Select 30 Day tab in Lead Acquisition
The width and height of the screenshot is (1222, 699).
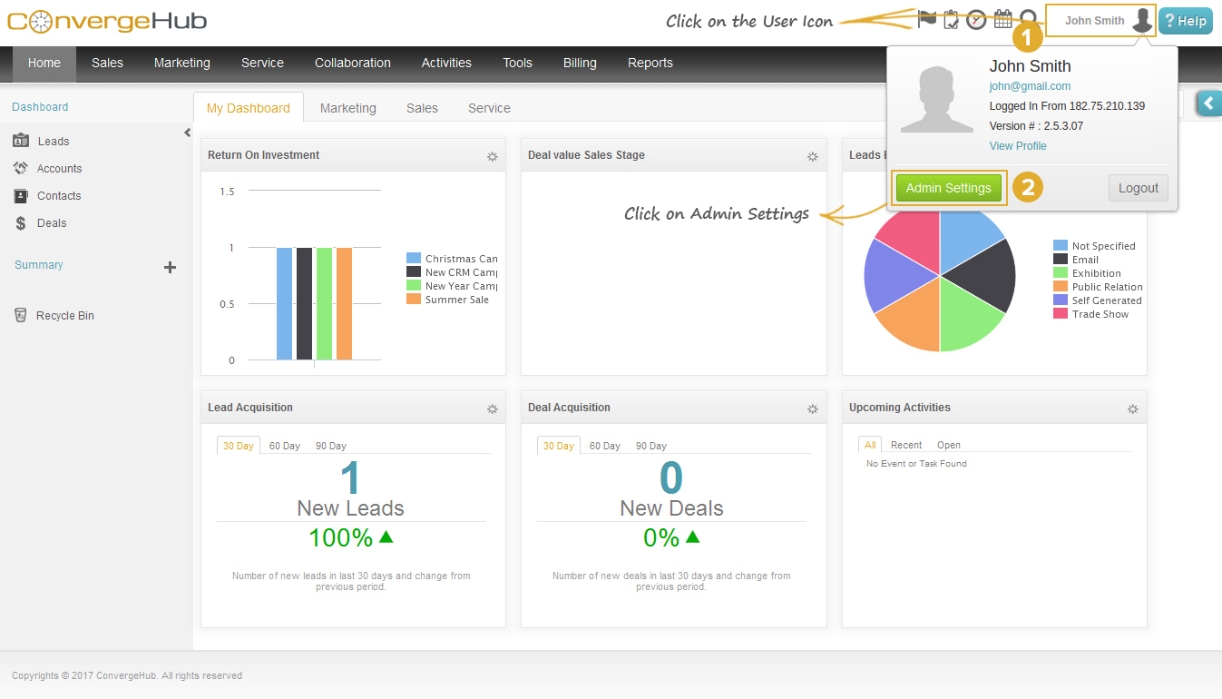[239, 446]
